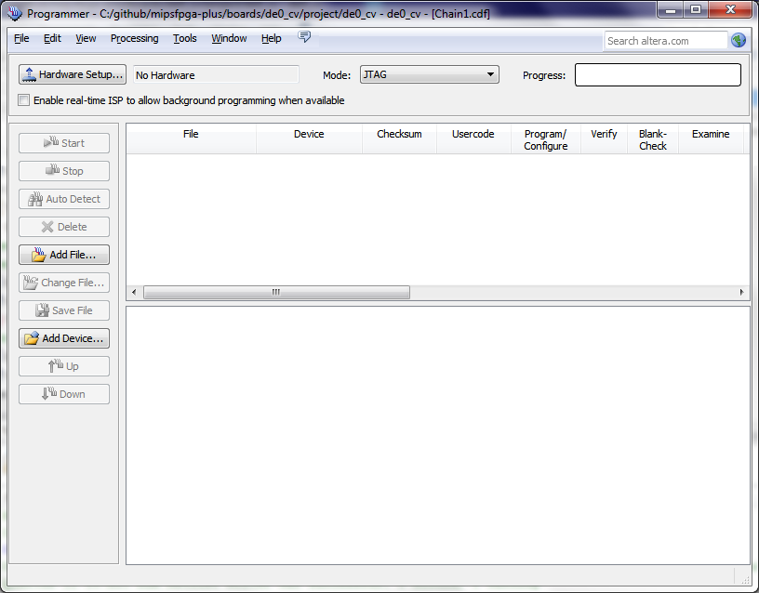
Task: Click the Checksum column header
Action: click(399, 138)
